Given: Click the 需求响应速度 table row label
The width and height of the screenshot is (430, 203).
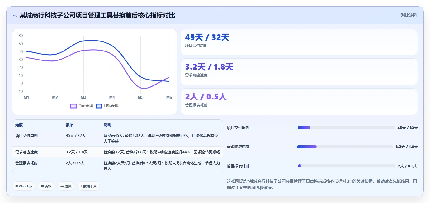Looking at the screenshot, I should (26, 152).
